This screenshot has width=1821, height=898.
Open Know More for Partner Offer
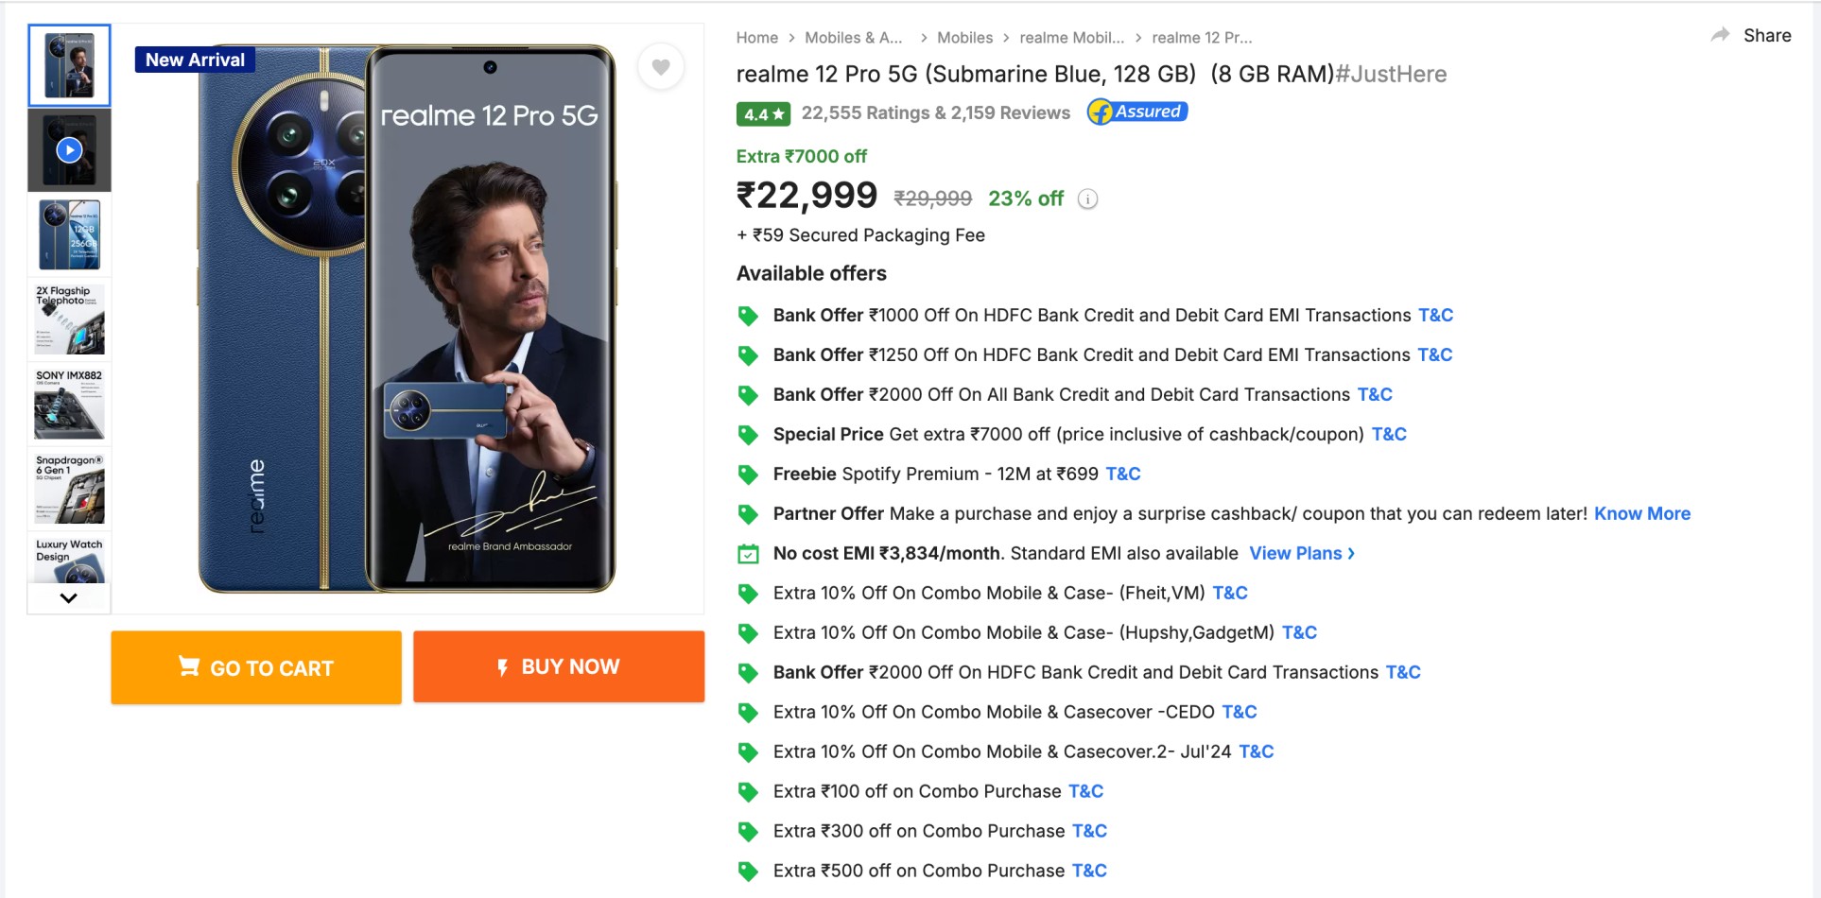(x=1641, y=513)
